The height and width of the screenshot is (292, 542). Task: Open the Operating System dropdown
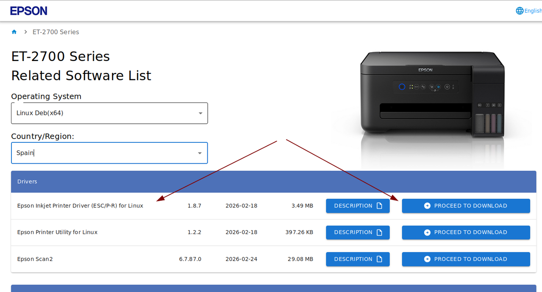click(x=109, y=113)
